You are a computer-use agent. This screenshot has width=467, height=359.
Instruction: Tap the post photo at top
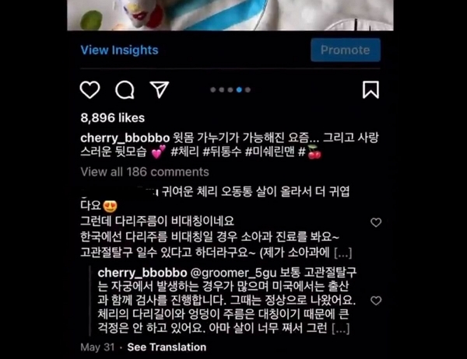point(230,15)
